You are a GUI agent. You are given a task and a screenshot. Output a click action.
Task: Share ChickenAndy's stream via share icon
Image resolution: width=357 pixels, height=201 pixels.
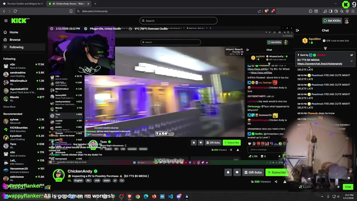tap(276, 182)
